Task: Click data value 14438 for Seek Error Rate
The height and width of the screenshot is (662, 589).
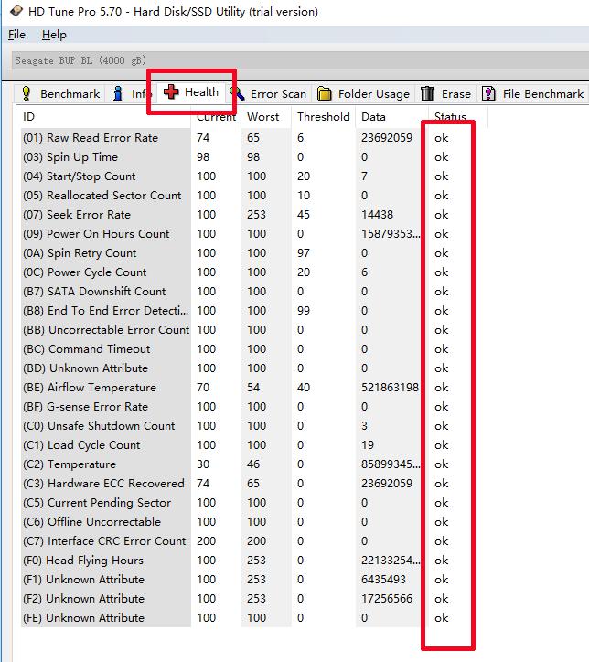Action: point(377,215)
